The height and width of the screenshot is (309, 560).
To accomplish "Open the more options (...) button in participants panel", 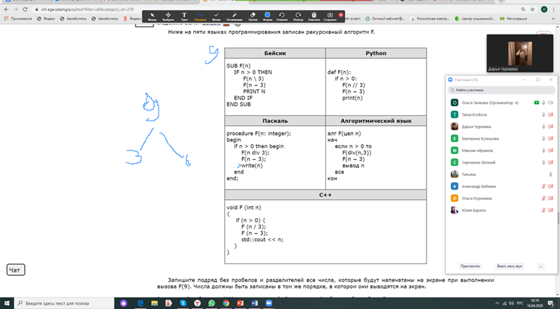I will [x=541, y=266].
